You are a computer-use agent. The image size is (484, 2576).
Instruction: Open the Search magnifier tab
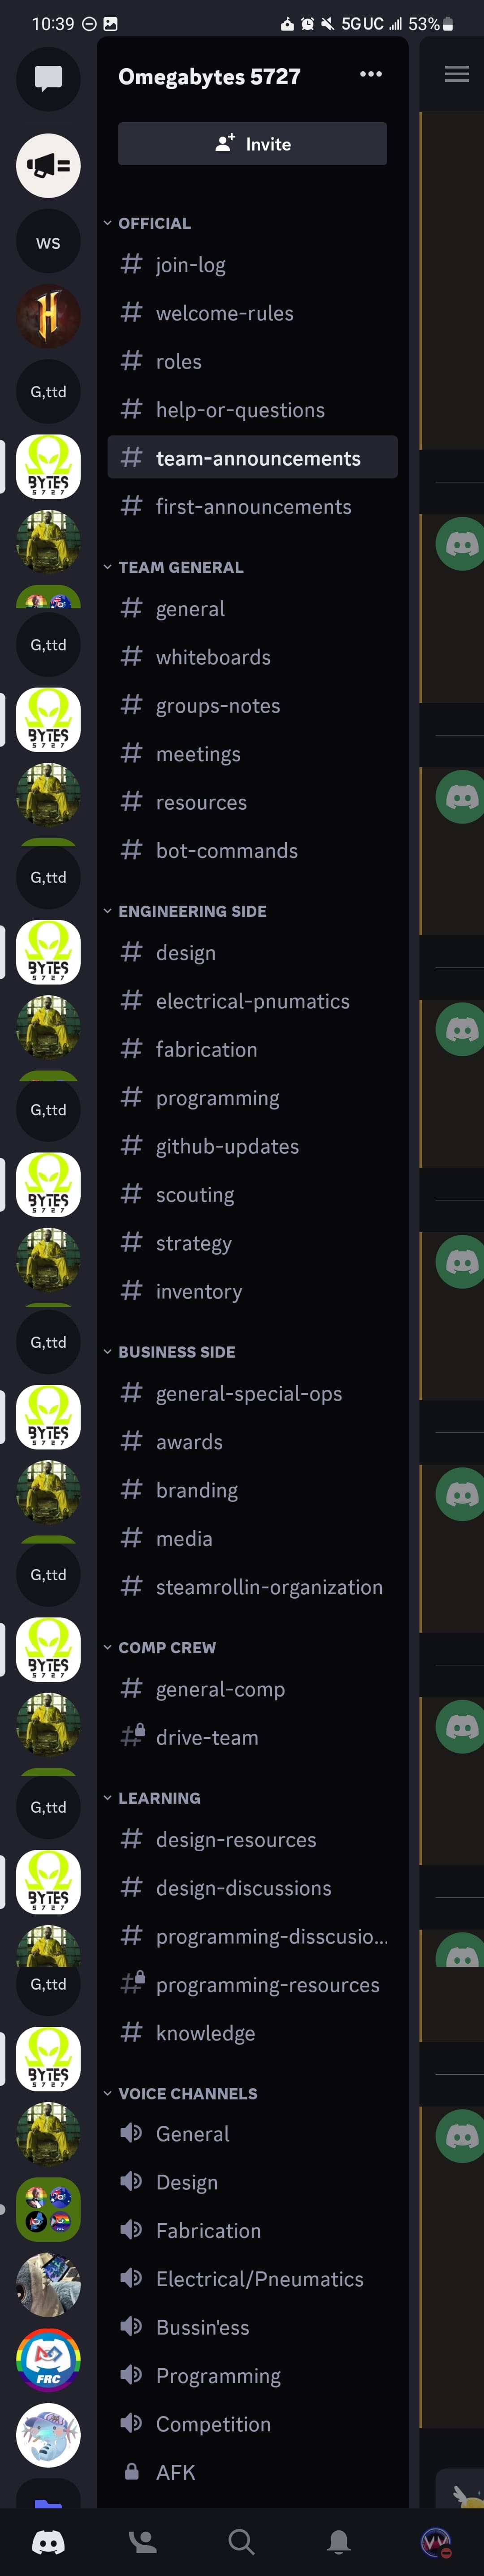241,2541
